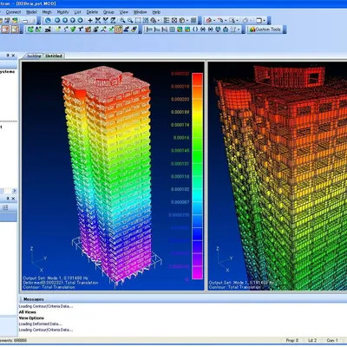Open the Window menu
Image resolution: width=347 pixels, height=347 pixels.
[140, 12]
